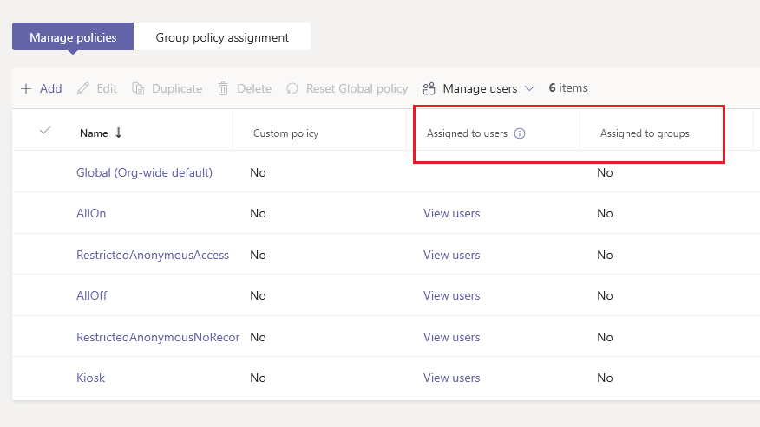The image size is (760, 427).
Task: Click the trash can Delete icon
Action: point(223,88)
